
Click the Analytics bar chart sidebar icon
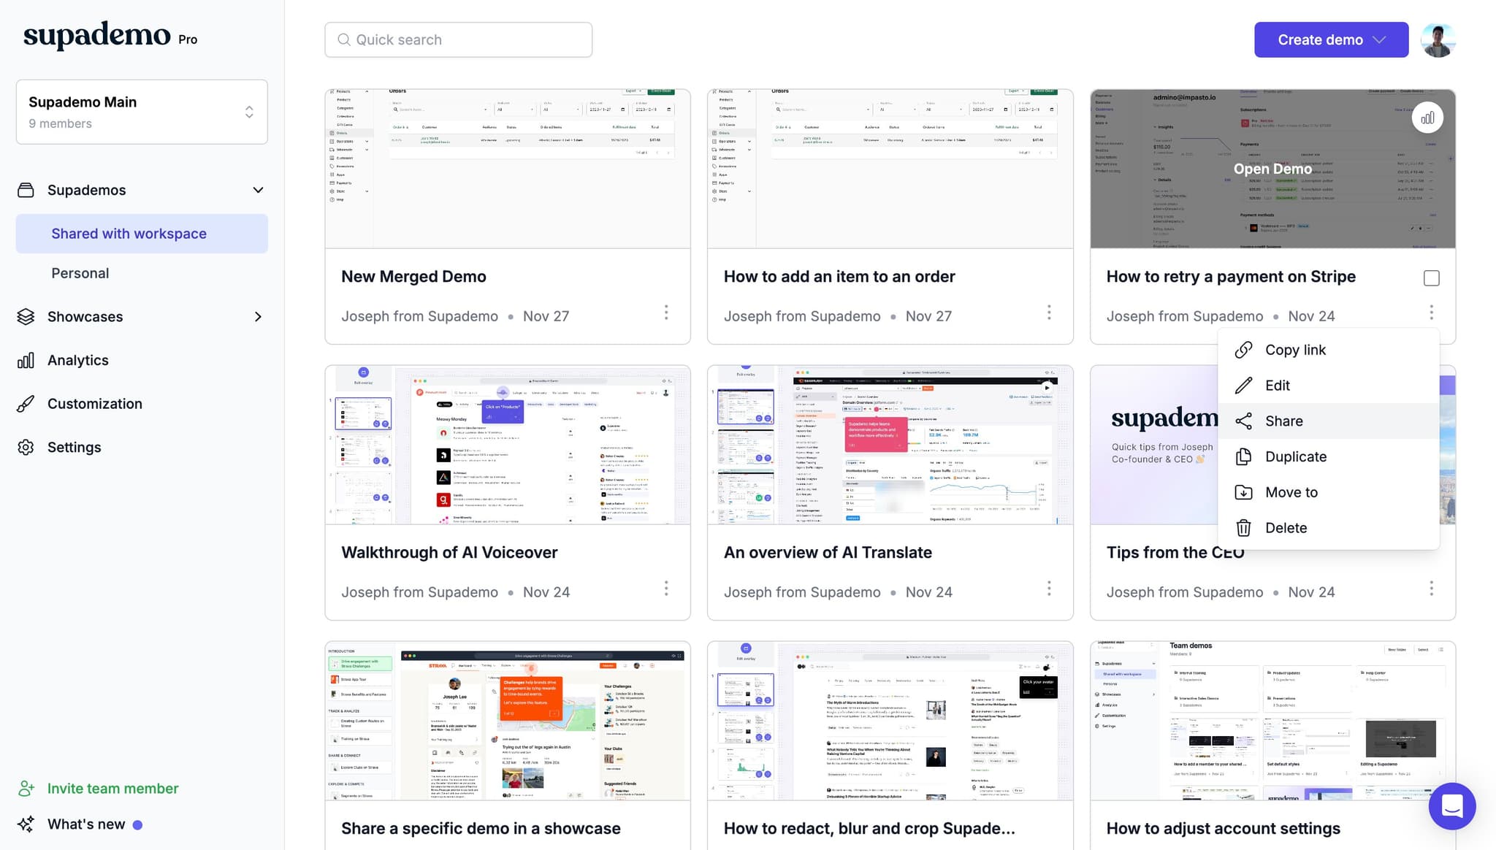(x=26, y=361)
